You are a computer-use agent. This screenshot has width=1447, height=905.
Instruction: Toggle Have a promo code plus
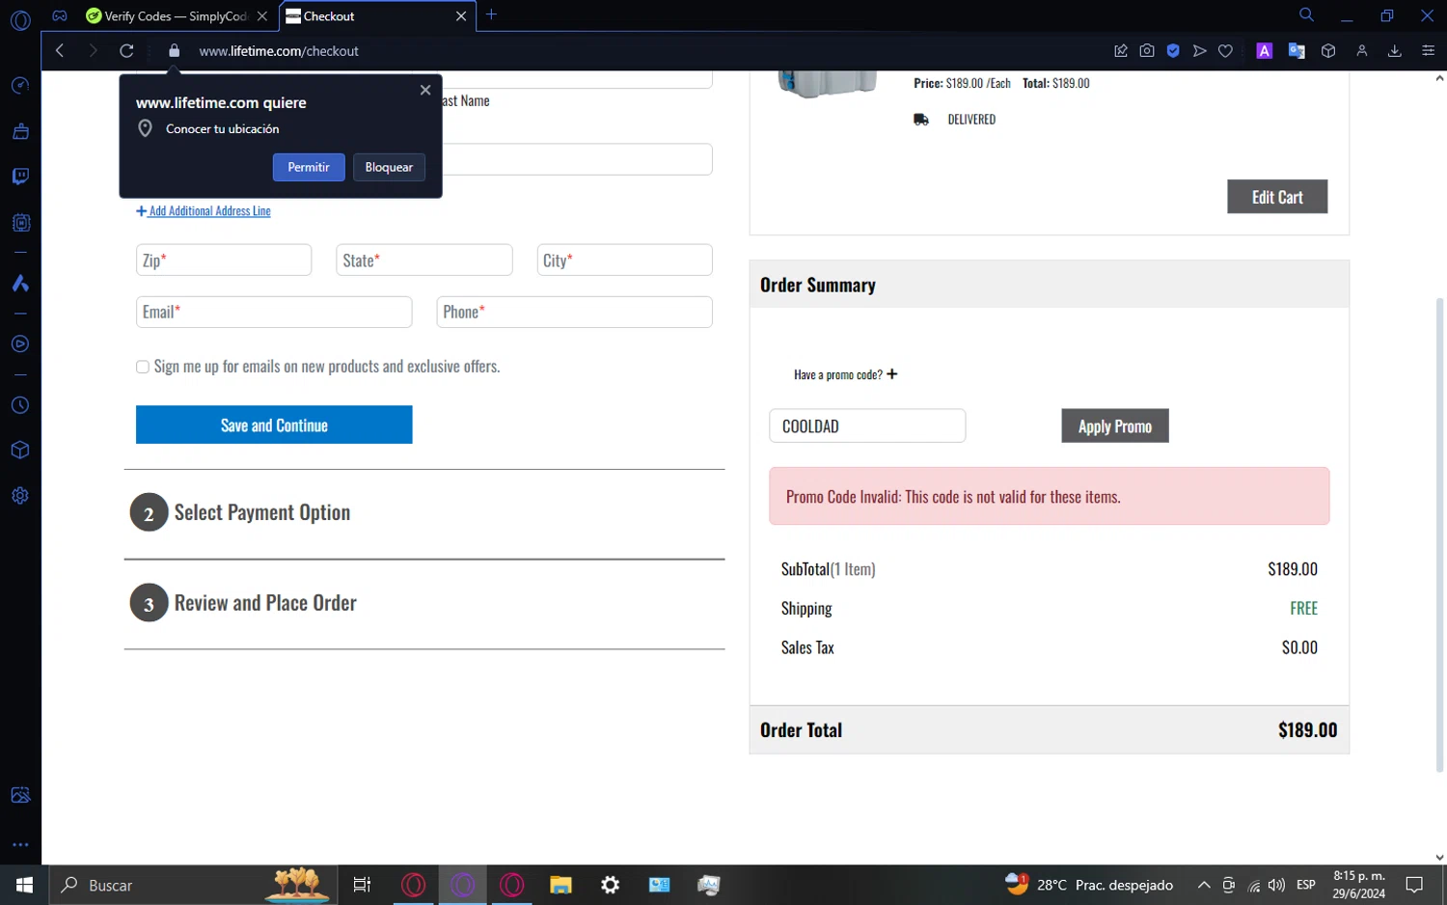892,374
